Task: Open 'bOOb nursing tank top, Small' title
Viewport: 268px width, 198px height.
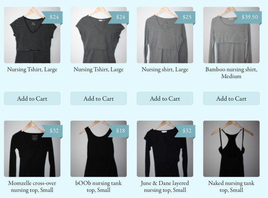Action: point(99,186)
